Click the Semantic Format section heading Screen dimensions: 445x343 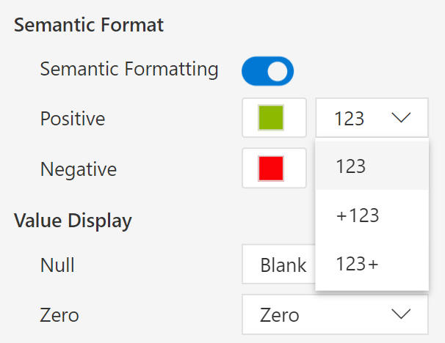tap(89, 26)
